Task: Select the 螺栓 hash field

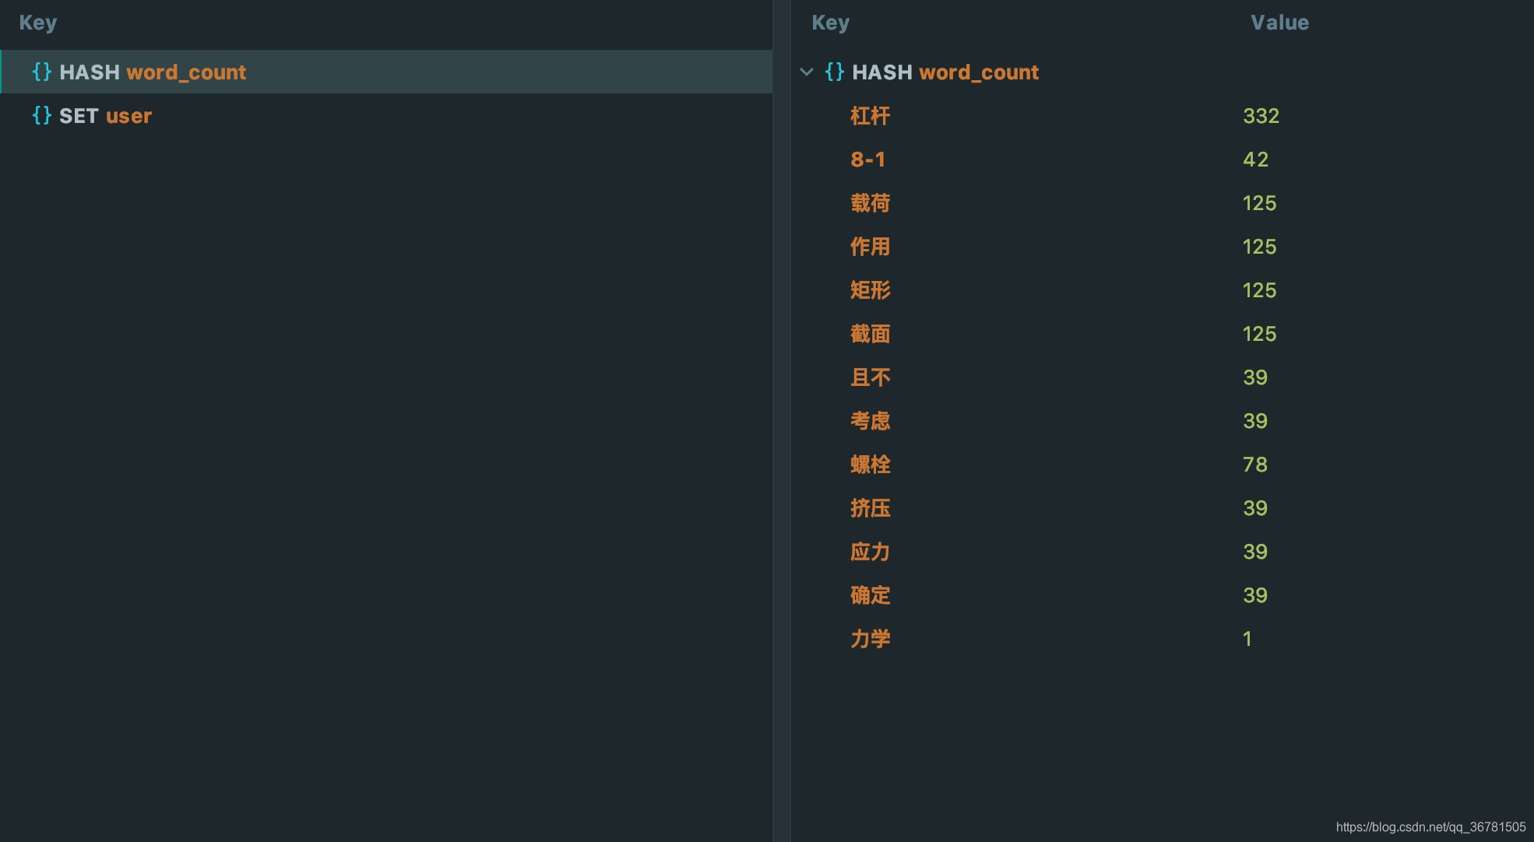Action: 870,465
